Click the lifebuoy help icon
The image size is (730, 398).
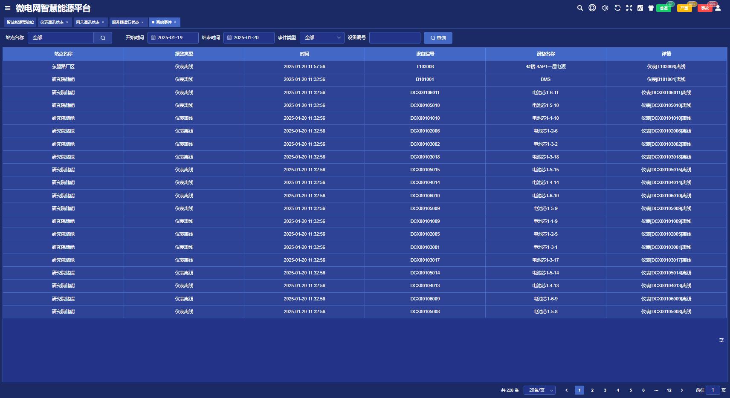(x=592, y=8)
